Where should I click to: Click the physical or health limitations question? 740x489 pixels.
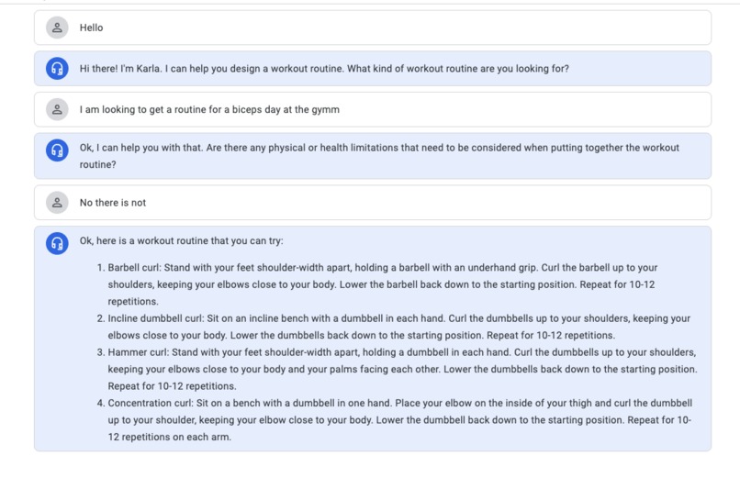click(x=379, y=156)
